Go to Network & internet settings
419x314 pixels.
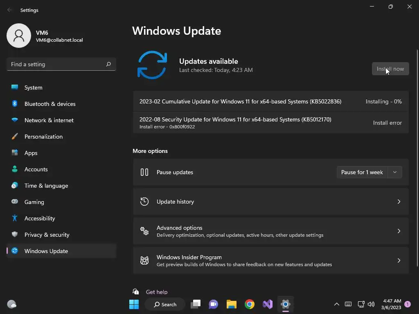click(x=61, y=120)
